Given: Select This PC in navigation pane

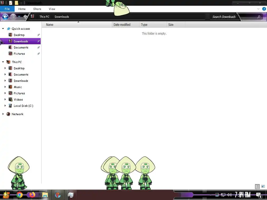Looking at the screenshot, I should click(x=17, y=62).
